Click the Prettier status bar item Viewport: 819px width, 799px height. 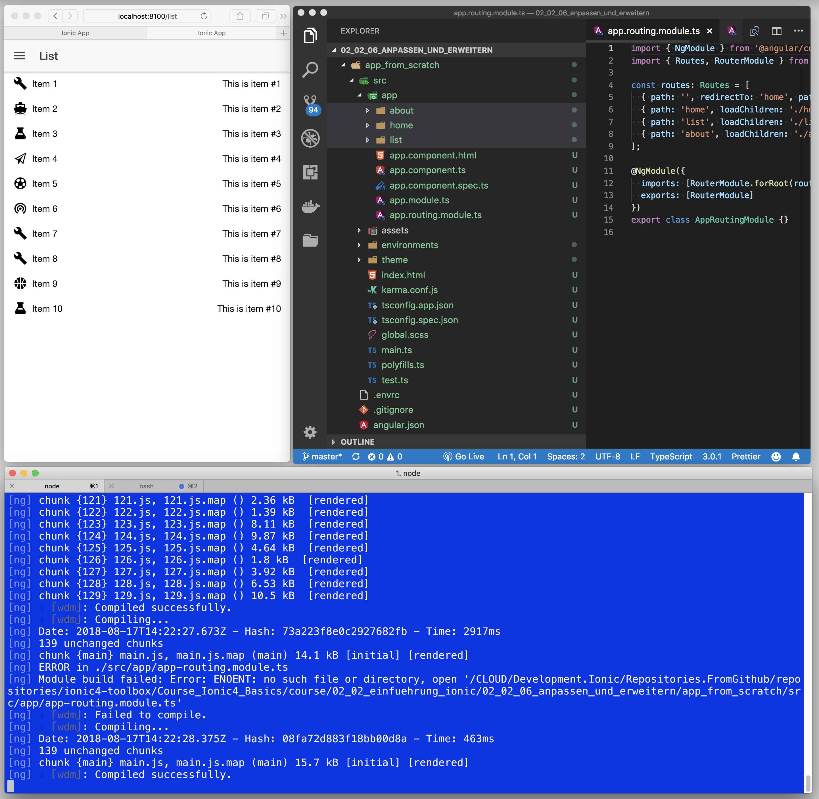coord(745,457)
